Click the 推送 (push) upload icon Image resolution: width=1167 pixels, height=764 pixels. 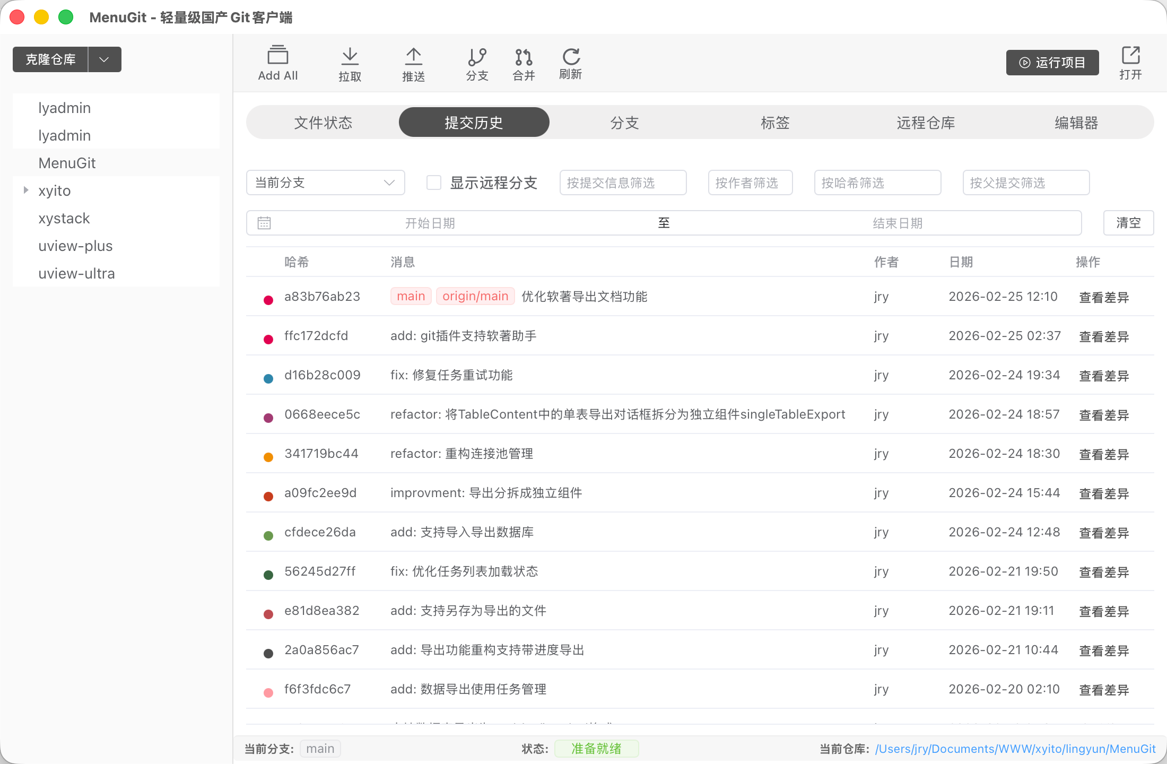coord(413,56)
